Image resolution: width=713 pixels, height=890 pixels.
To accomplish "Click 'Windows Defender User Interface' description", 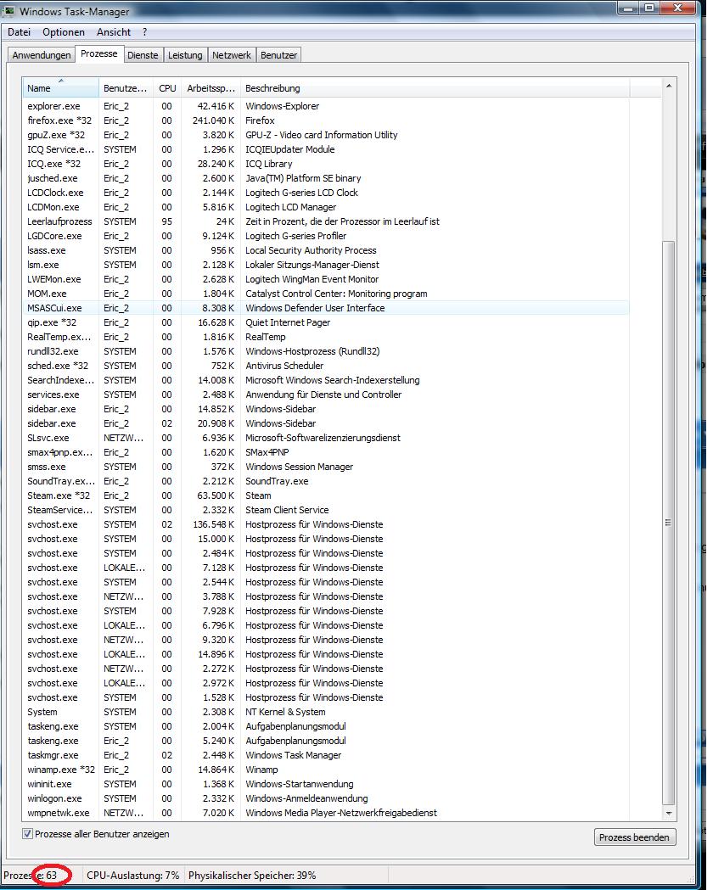I will [315, 308].
